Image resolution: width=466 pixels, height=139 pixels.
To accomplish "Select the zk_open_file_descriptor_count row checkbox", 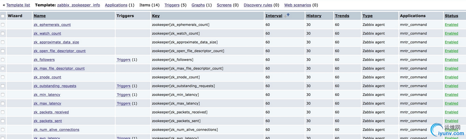I will [3, 51].
